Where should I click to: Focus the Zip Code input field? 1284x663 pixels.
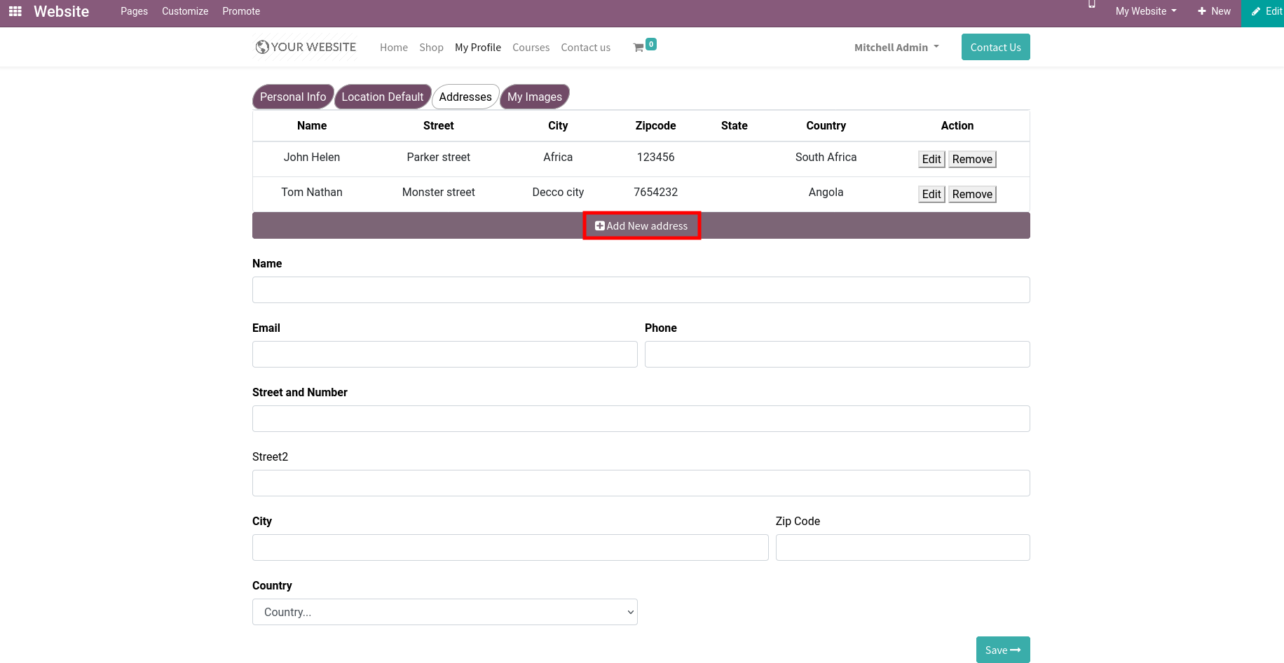click(903, 547)
